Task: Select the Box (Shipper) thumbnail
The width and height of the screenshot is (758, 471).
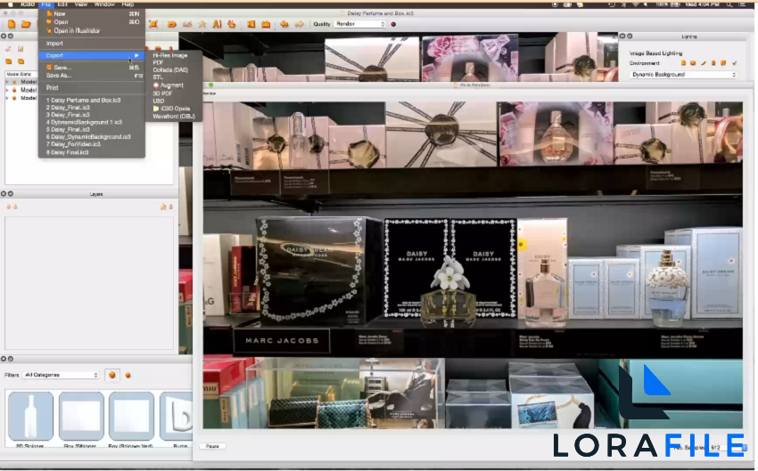Action: [x=81, y=416]
